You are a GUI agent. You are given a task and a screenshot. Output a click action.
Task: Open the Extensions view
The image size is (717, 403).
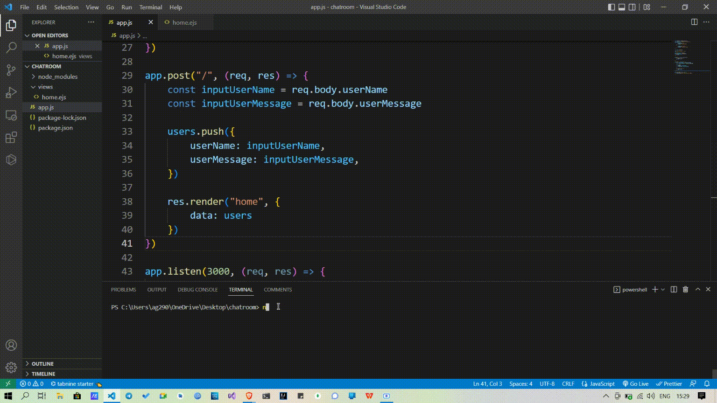click(11, 138)
